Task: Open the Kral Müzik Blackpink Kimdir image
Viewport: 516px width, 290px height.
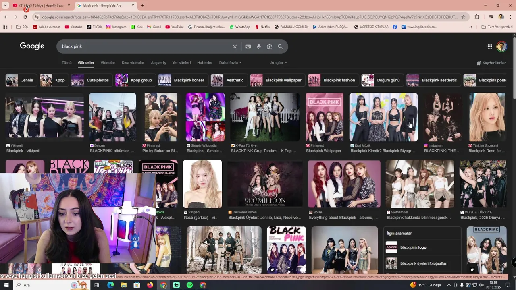Action: coord(383,117)
